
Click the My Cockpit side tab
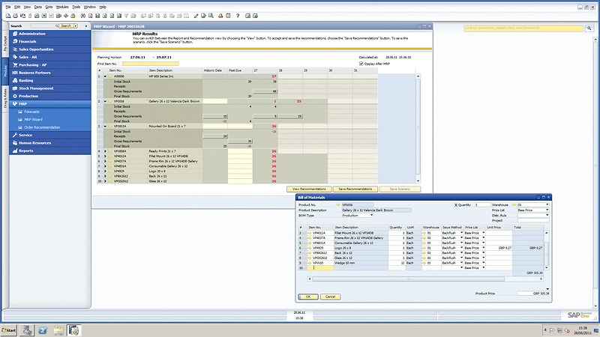pyautogui.click(x=5, y=43)
